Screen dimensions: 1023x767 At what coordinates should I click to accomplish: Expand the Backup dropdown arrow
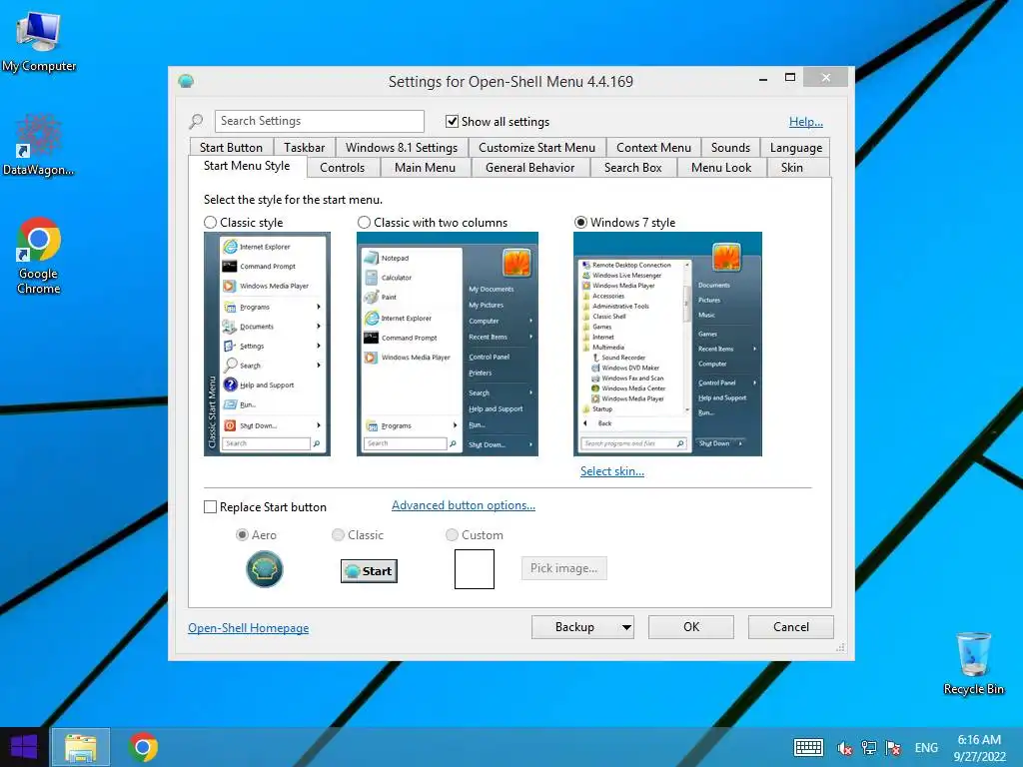(626, 627)
